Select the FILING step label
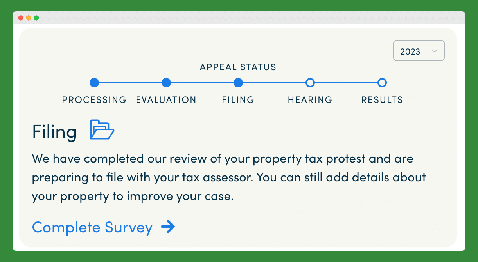478x262 pixels. pos(238,100)
